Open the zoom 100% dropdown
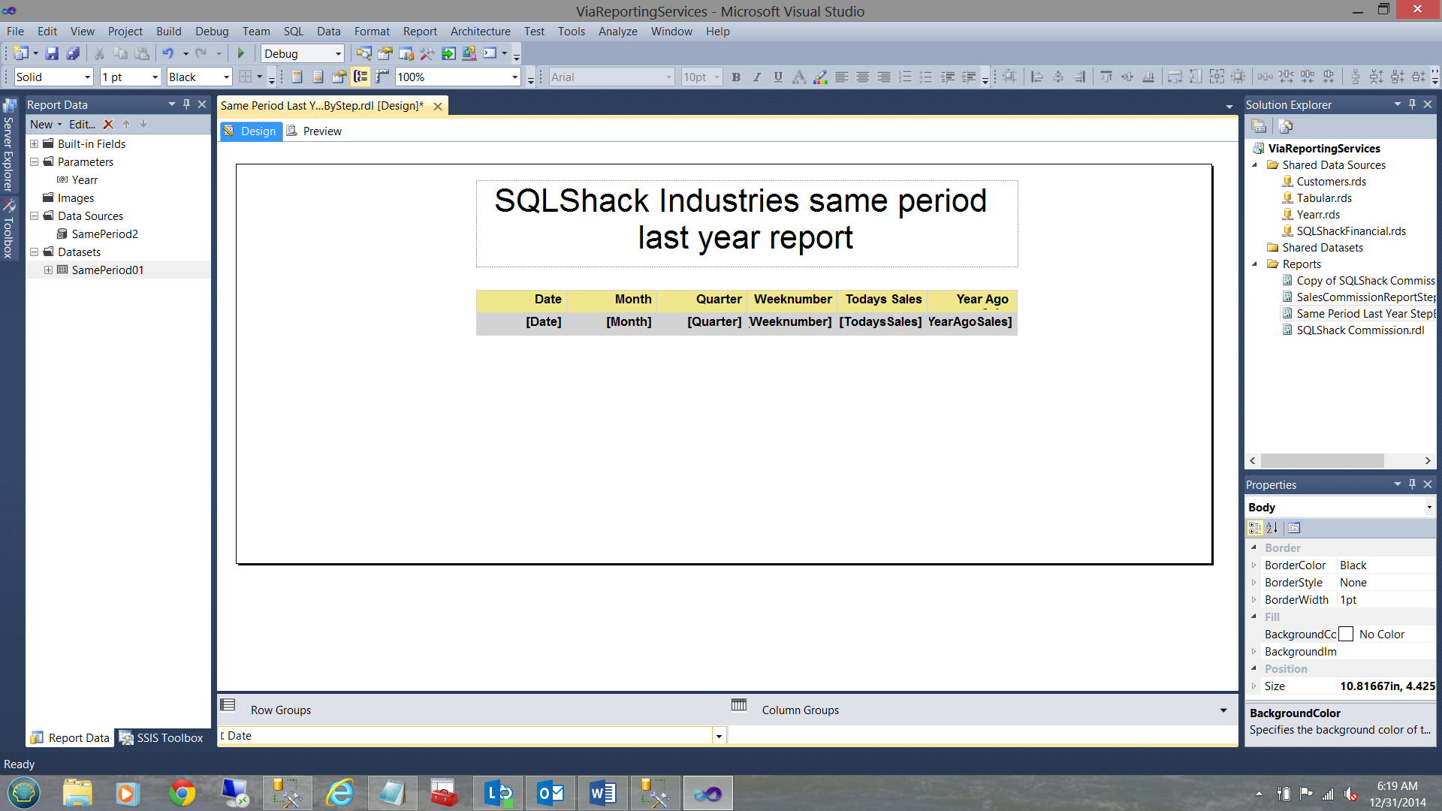This screenshot has height=811, width=1442. (514, 77)
